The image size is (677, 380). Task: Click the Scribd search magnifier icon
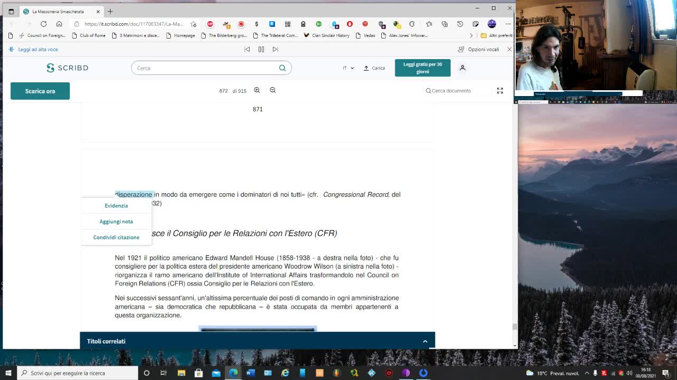[282, 68]
